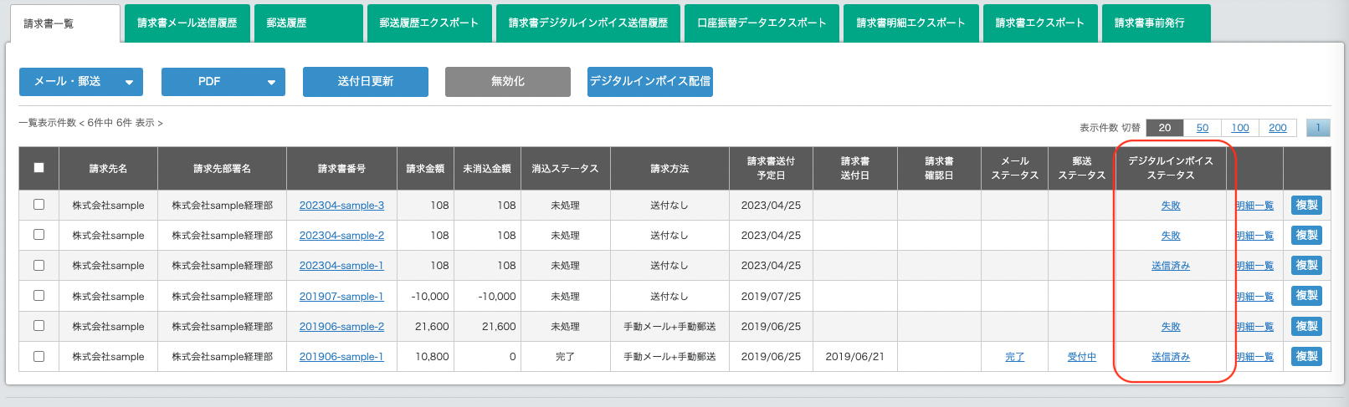Open 明細一覧 for 201906-sample-2
This screenshot has width=1349, height=407.
1255,327
